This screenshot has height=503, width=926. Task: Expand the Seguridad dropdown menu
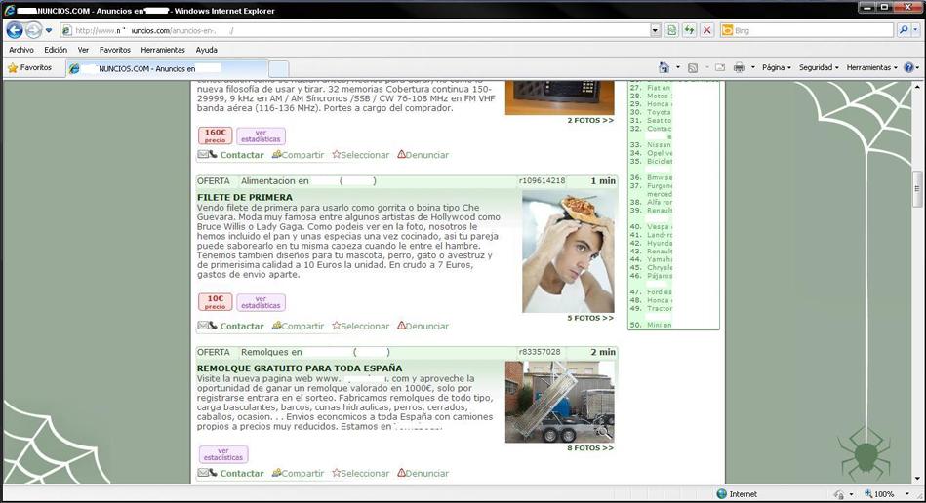[818, 67]
